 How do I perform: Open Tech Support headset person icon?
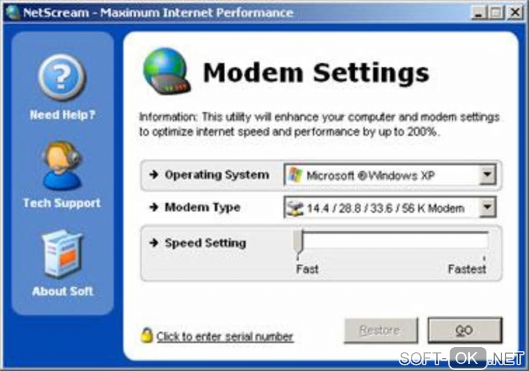tap(62, 166)
